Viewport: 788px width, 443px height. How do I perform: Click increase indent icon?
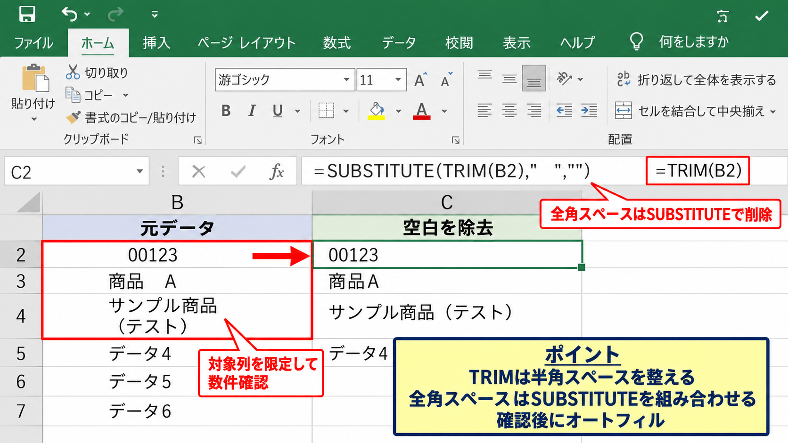(589, 111)
